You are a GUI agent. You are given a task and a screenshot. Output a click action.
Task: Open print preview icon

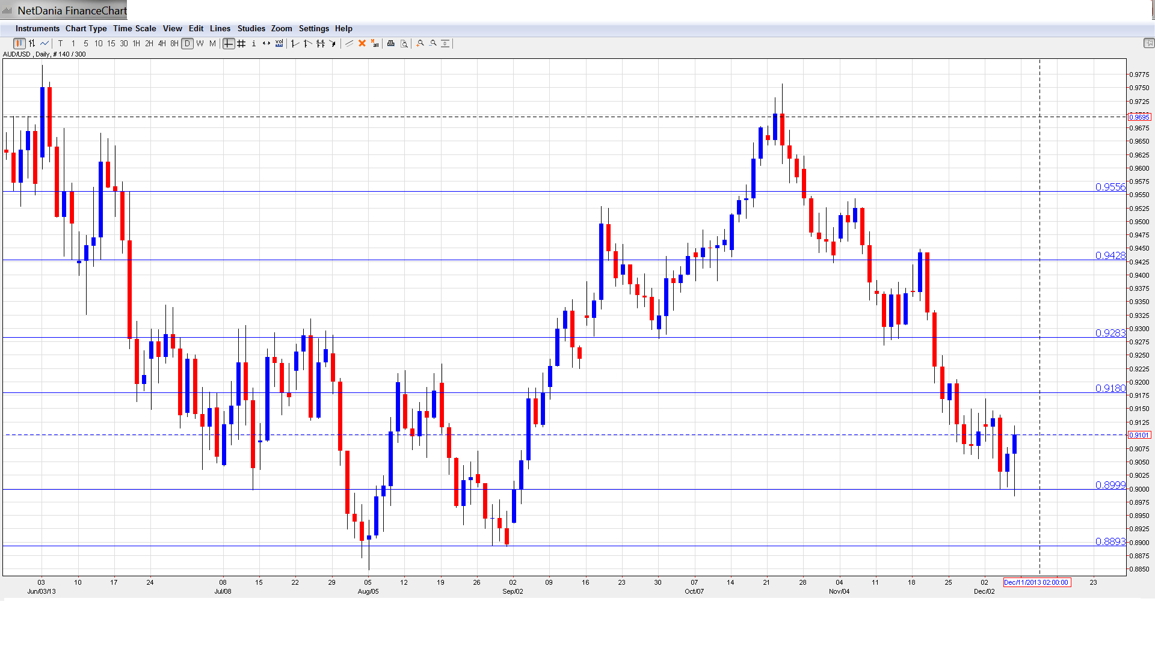coord(404,43)
